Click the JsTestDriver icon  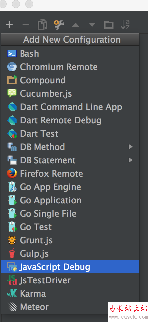coord(12,280)
